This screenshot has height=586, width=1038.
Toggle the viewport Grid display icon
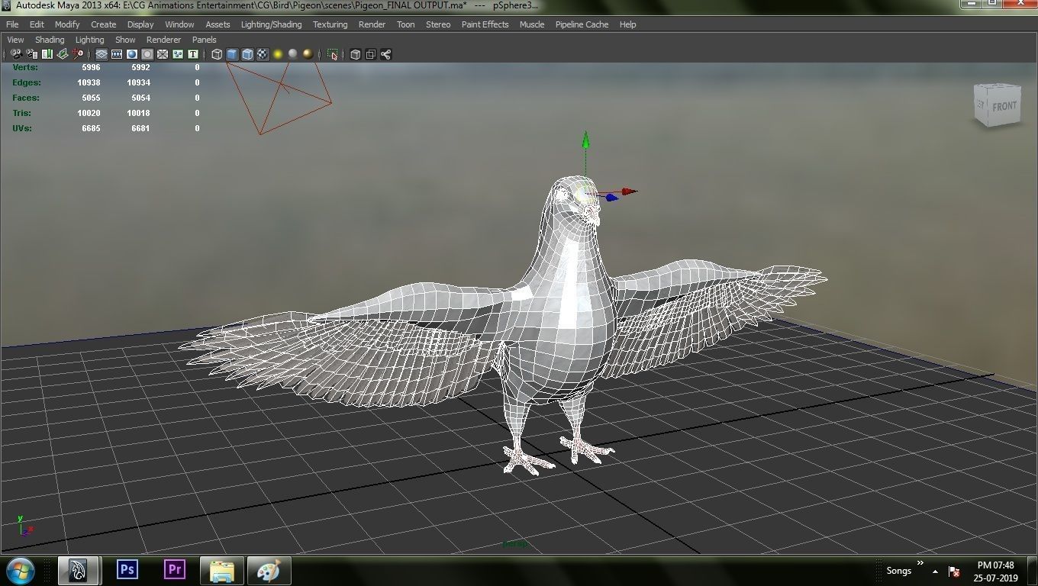click(102, 54)
